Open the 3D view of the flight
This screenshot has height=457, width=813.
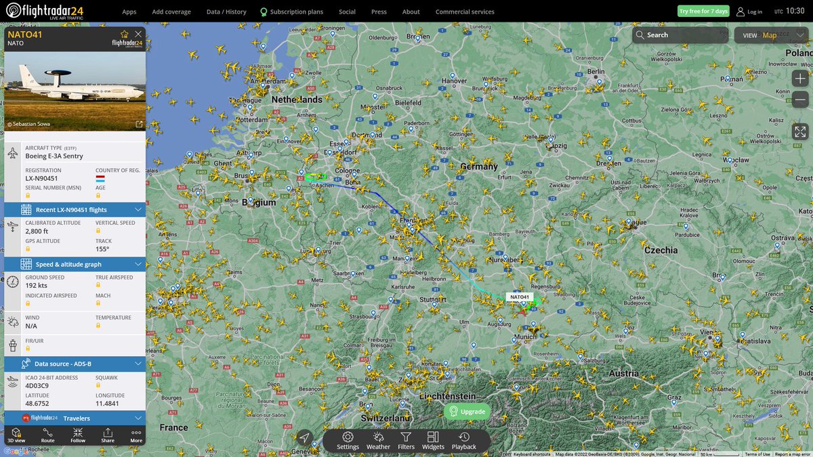point(16,435)
